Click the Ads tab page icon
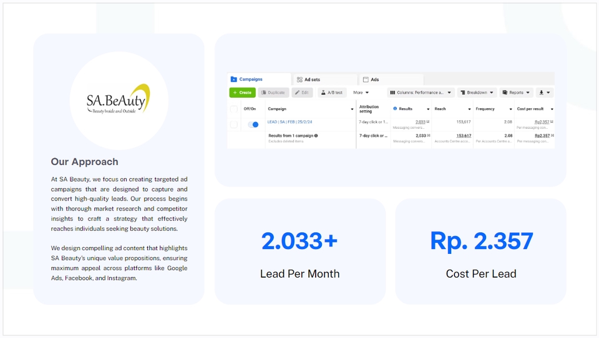 coord(366,80)
